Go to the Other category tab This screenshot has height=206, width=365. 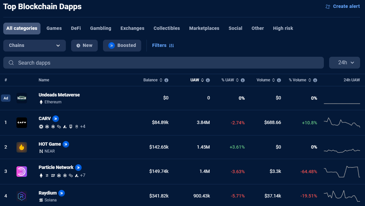tap(257, 28)
